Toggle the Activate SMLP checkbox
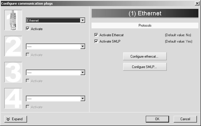 click(x=96, y=41)
